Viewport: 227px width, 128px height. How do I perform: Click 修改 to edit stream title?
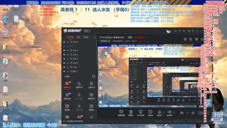[130, 37]
